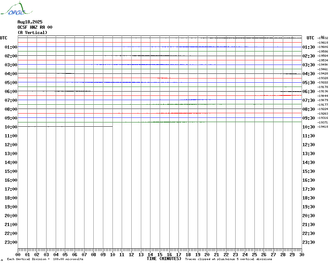Click the -19606 offset value
330x264 pixels.
click(323, 47)
